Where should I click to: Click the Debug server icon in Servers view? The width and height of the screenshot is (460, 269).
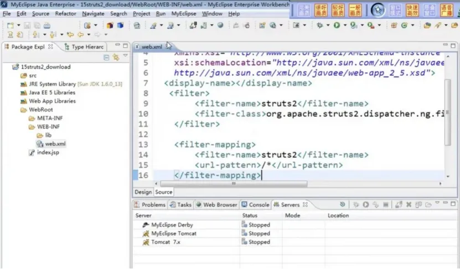[356, 204]
